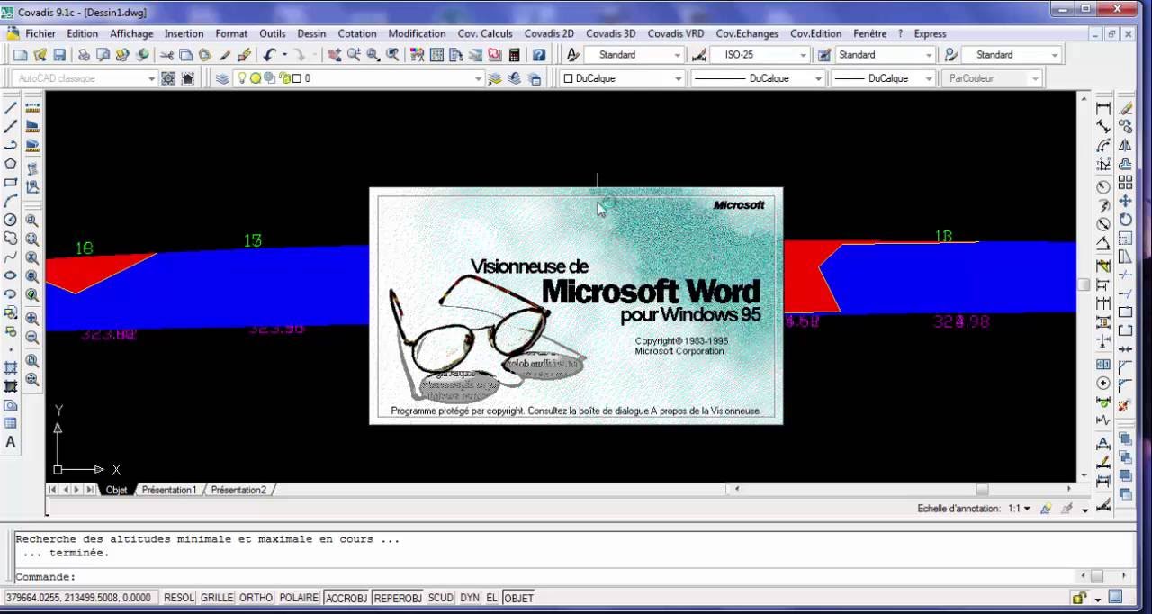The height and width of the screenshot is (614, 1152).
Task: Select the Move tool in modify toolbar
Action: point(1125,201)
